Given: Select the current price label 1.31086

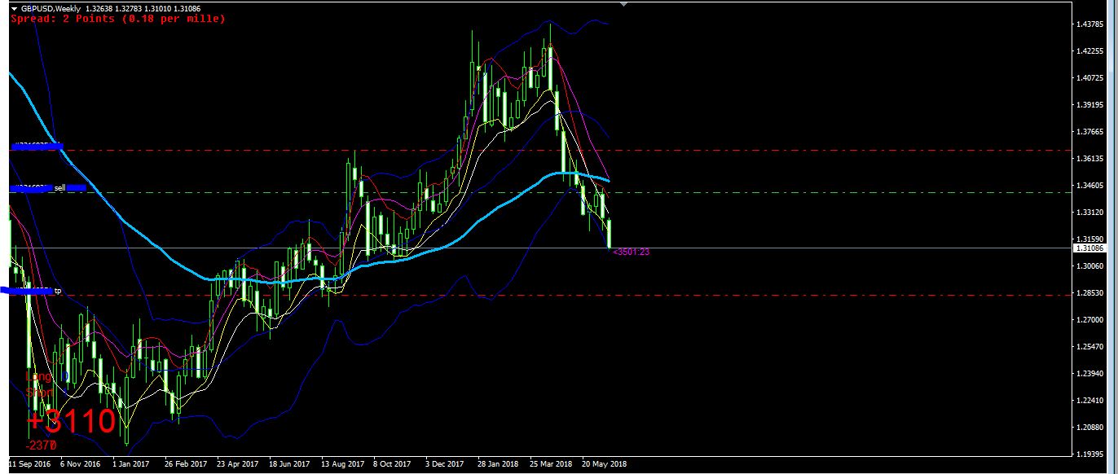Looking at the screenshot, I should coord(1089,248).
